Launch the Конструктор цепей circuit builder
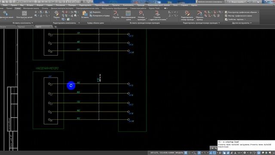Screen dimensions: 275x155 [x=24, y=15]
